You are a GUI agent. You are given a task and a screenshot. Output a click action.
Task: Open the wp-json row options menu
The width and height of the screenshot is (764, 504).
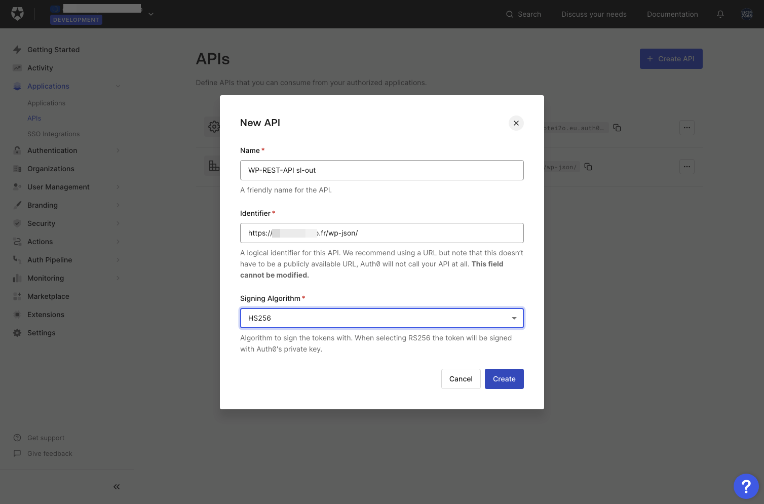click(x=687, y=167)
